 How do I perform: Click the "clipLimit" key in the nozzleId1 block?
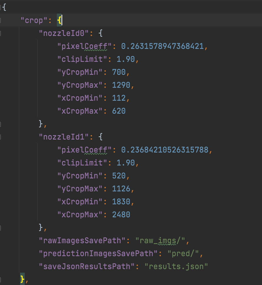click(x=82, y=163)
